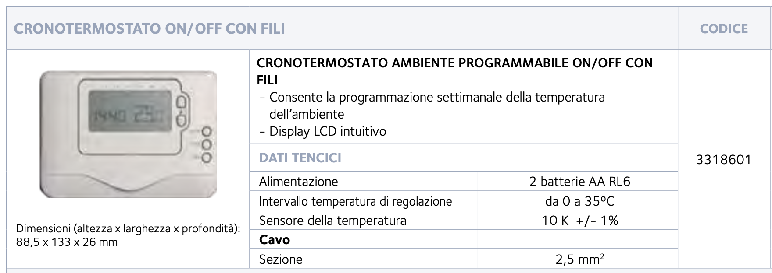Viewport: 772px width, 273px height.
Task: Click the DATI TENCICI section heading
Action: (300, 158)
